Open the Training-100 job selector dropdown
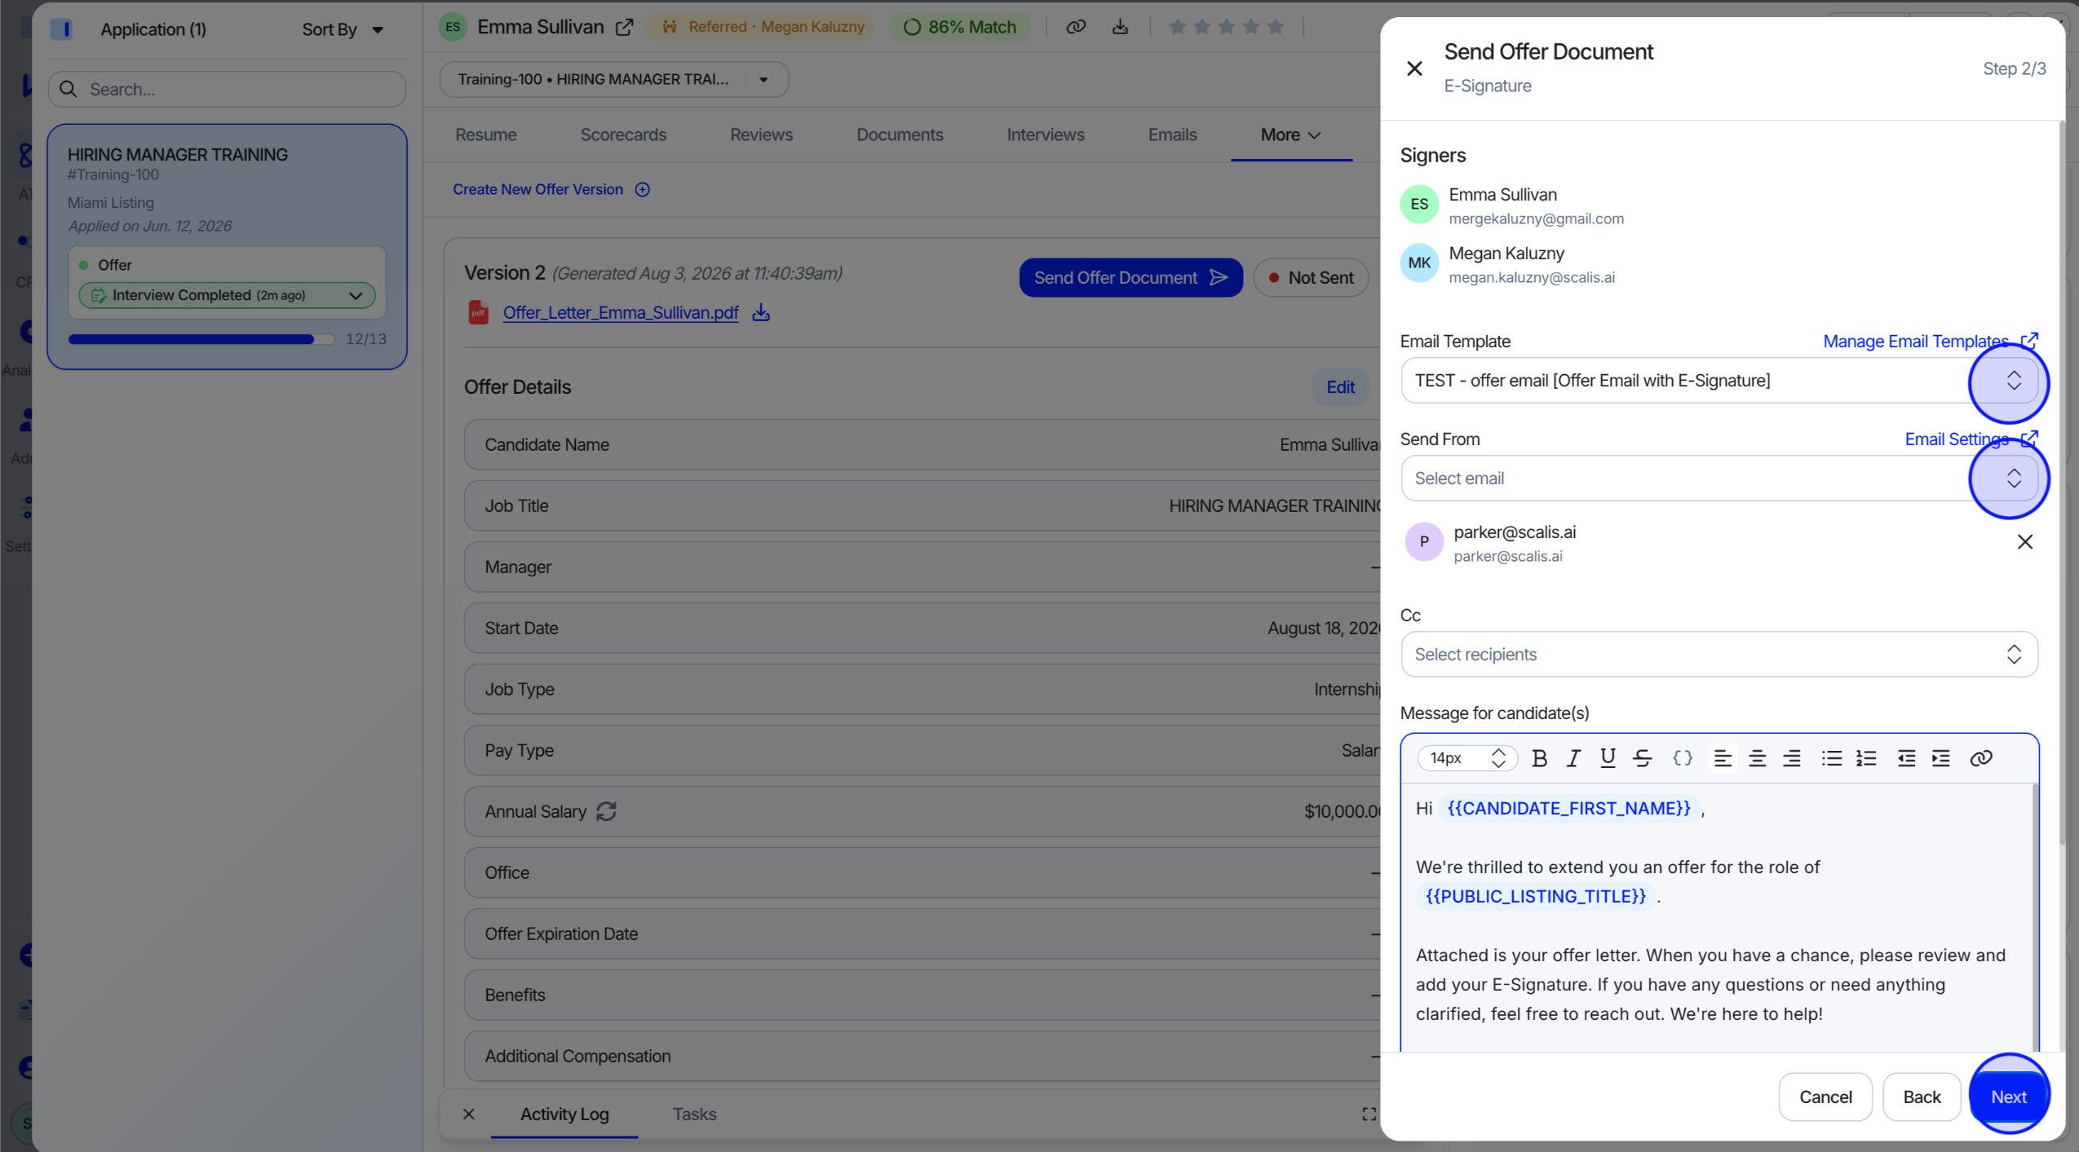The image size is (2079, 1152). click(613, 79)
